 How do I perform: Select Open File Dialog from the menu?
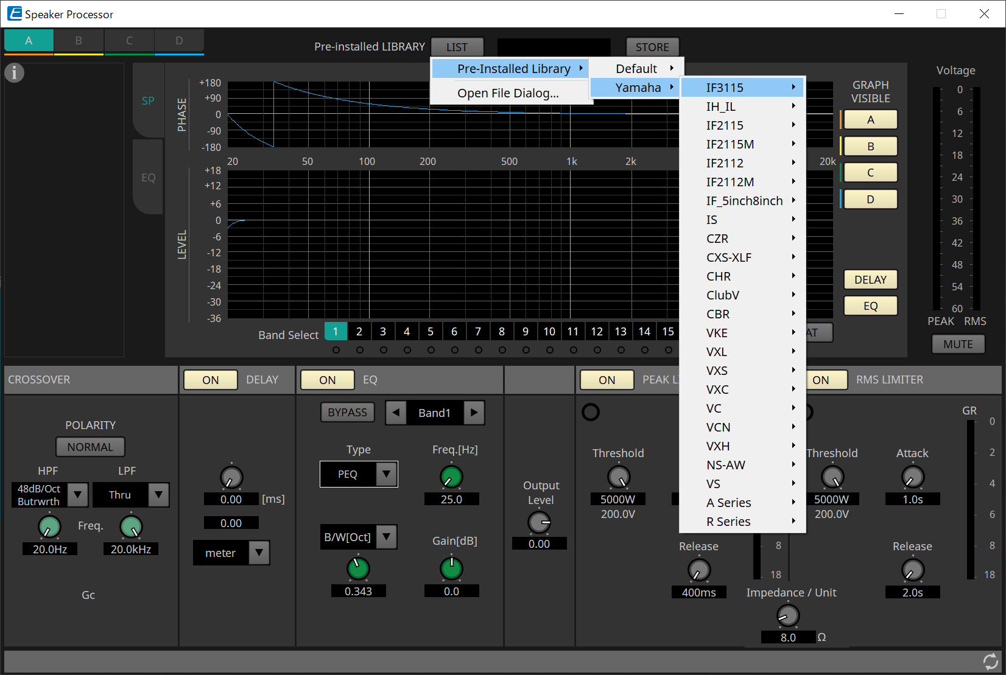click(510, 93)
